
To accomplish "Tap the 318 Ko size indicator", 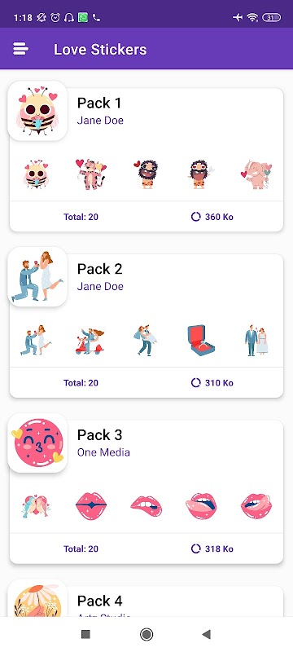I will [212, 548].
